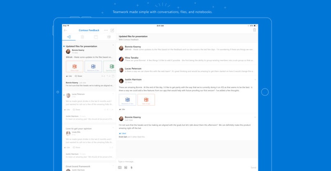The height and width of the screenshot is (171, 331).
Task: Collapse Bonnie Kearny's latest message with chevron
Action: pyautogui.click(x=255, y=117)
